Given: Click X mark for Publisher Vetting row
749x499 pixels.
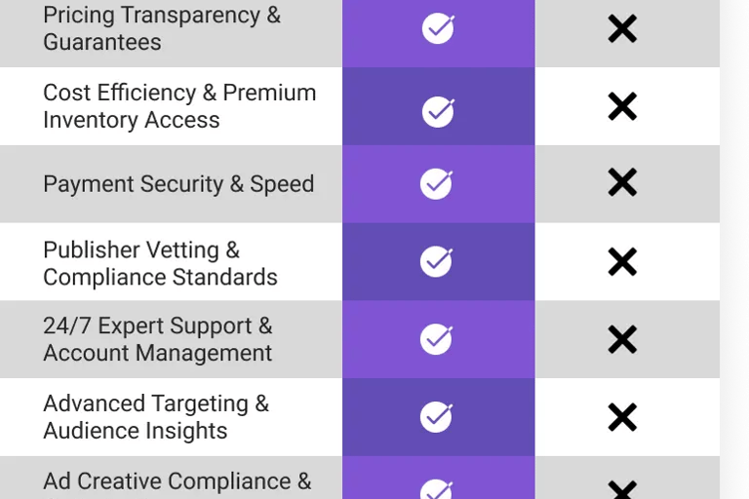Looking at the screenshot, I should click(622, 261).
